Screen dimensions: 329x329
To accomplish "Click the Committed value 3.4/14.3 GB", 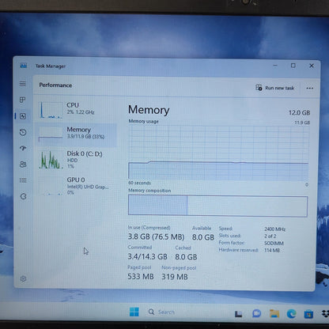I will click(147, 256).
